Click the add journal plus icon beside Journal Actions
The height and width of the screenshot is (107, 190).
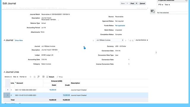pos(130,40)
